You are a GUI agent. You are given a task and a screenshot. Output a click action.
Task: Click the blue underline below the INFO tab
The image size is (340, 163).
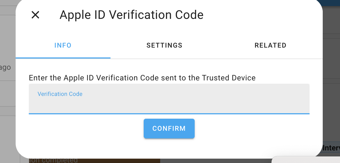[63, 58]
